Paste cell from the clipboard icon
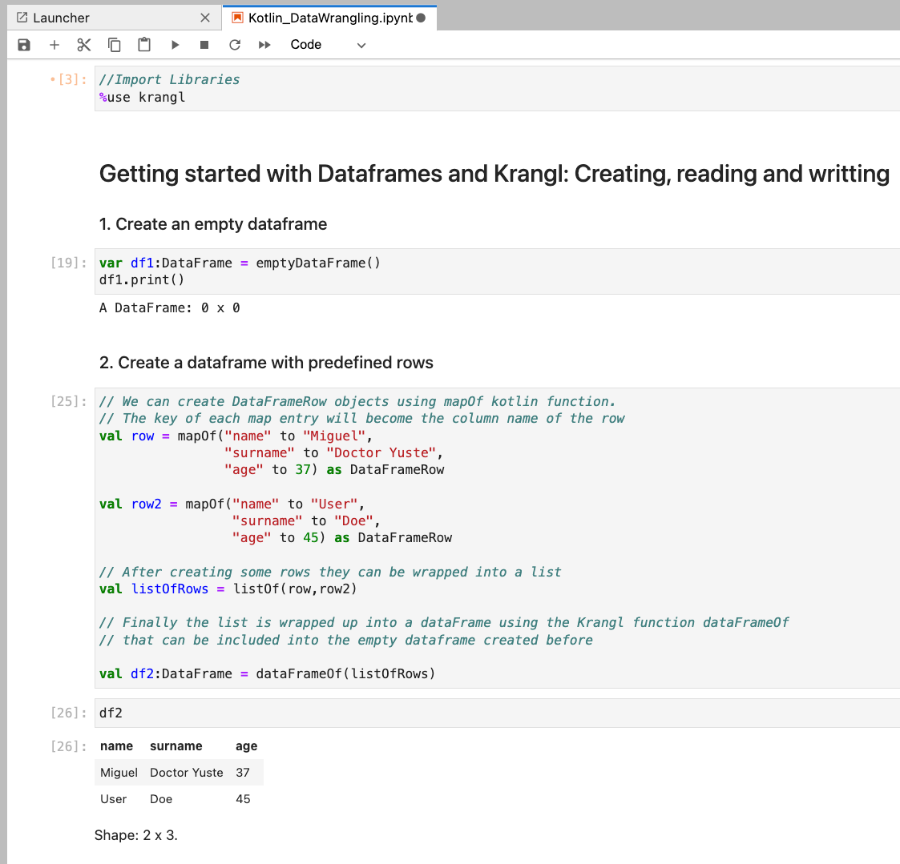The height and width of the screenshot is (864, 900). click(144, 45)
